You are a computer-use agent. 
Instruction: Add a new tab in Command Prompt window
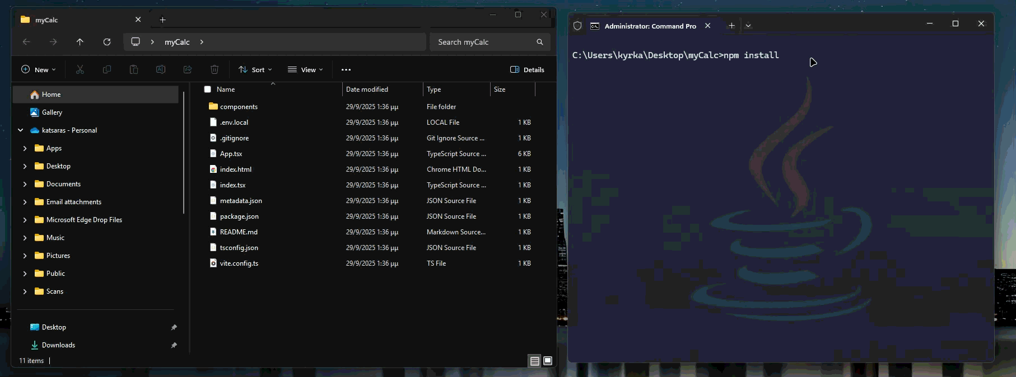point(731,26)
